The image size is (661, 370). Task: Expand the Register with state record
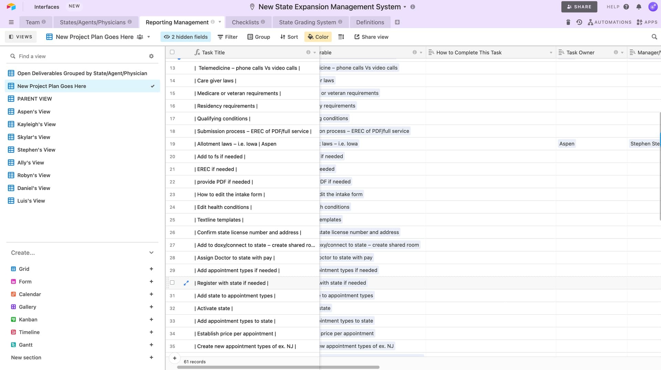[x=186, y=283]
